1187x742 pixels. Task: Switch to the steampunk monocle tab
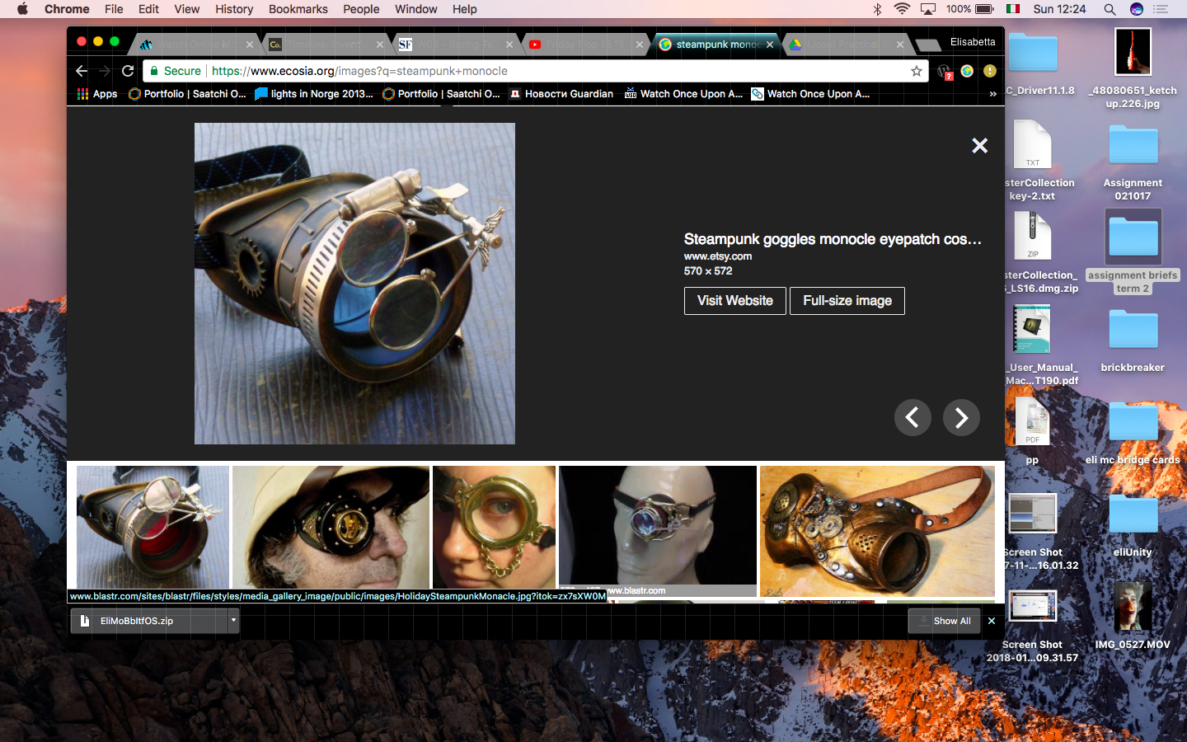pos(715,45)
